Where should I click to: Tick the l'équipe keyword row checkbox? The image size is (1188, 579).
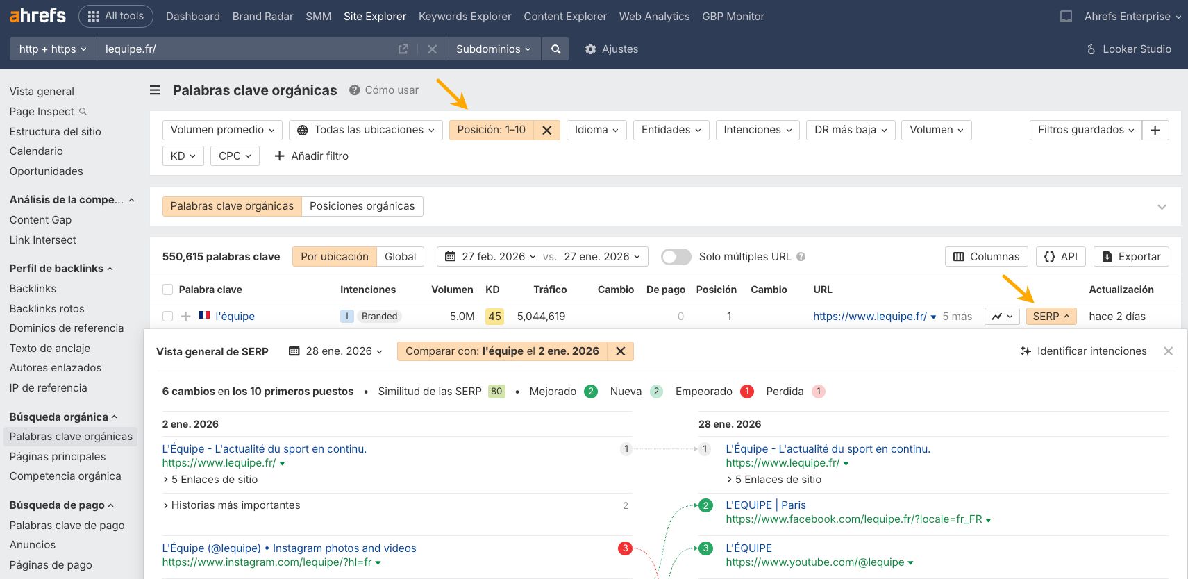click(167, 317)
